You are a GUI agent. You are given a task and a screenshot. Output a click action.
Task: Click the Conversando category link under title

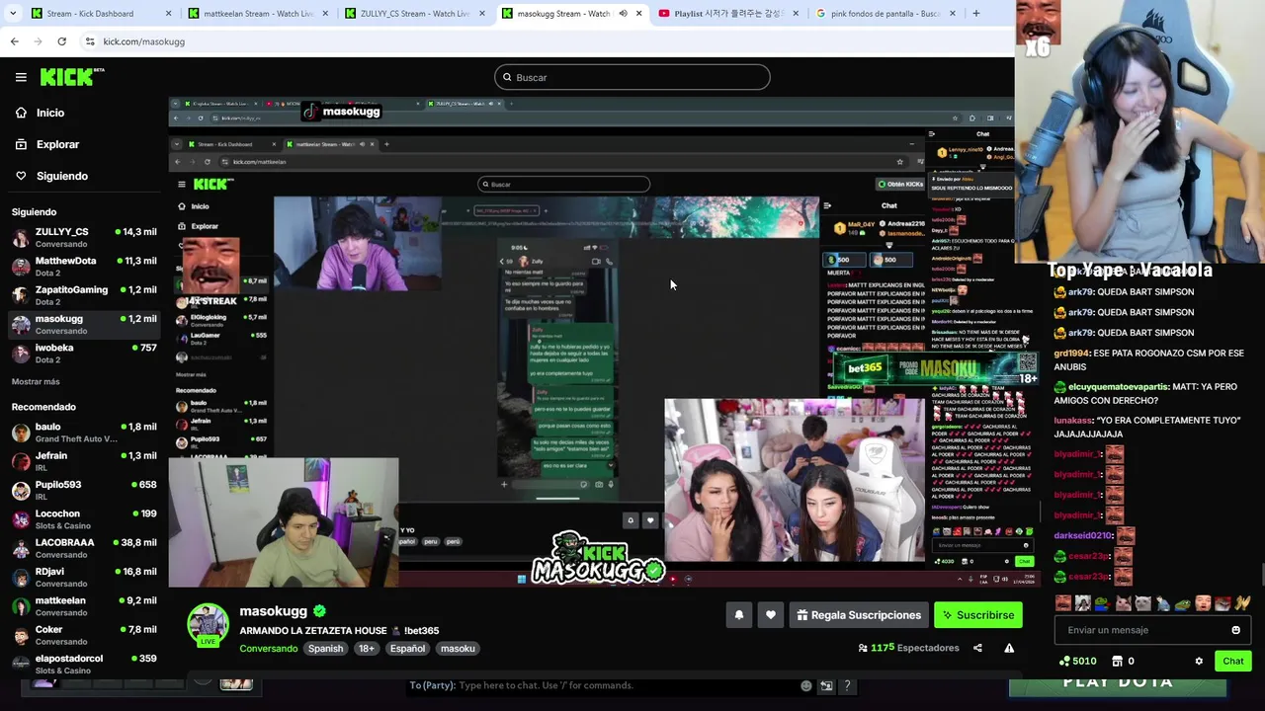click(268, 649)
